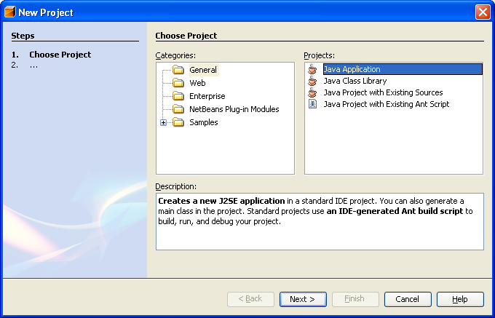Screen dimensions: 495x318
Task: Click the disabled Back button
Action: coord(250,299)
